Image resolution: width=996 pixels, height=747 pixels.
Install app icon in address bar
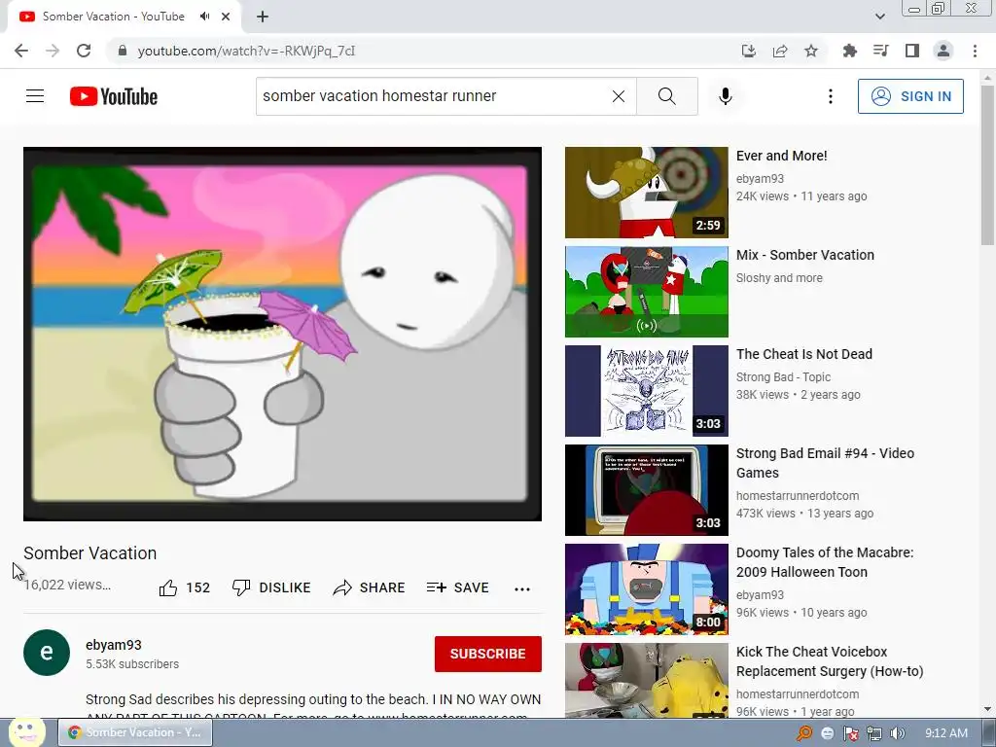tap(749, 51)
